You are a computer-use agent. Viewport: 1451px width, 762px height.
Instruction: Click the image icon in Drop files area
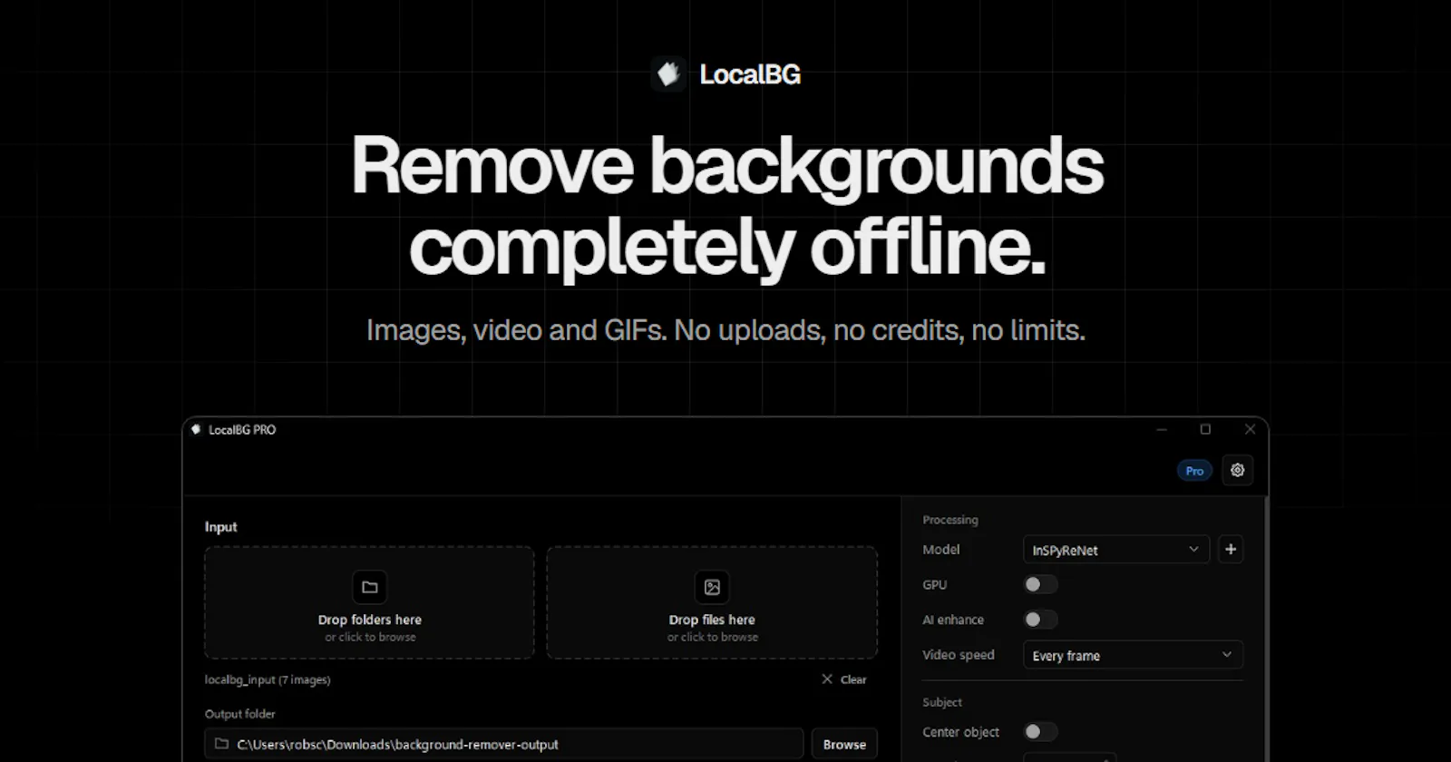pyautogui.click(x=712, y=587)
